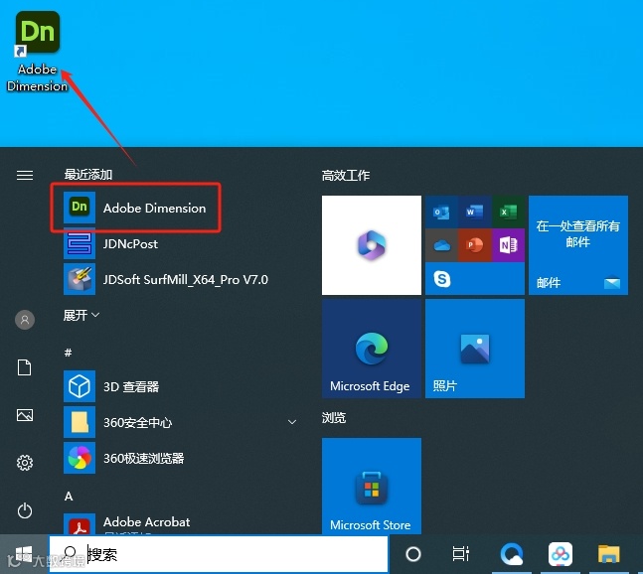Open Documents from the Start sidebar
This screenshot has width=643, height=574.
point(25,367)
